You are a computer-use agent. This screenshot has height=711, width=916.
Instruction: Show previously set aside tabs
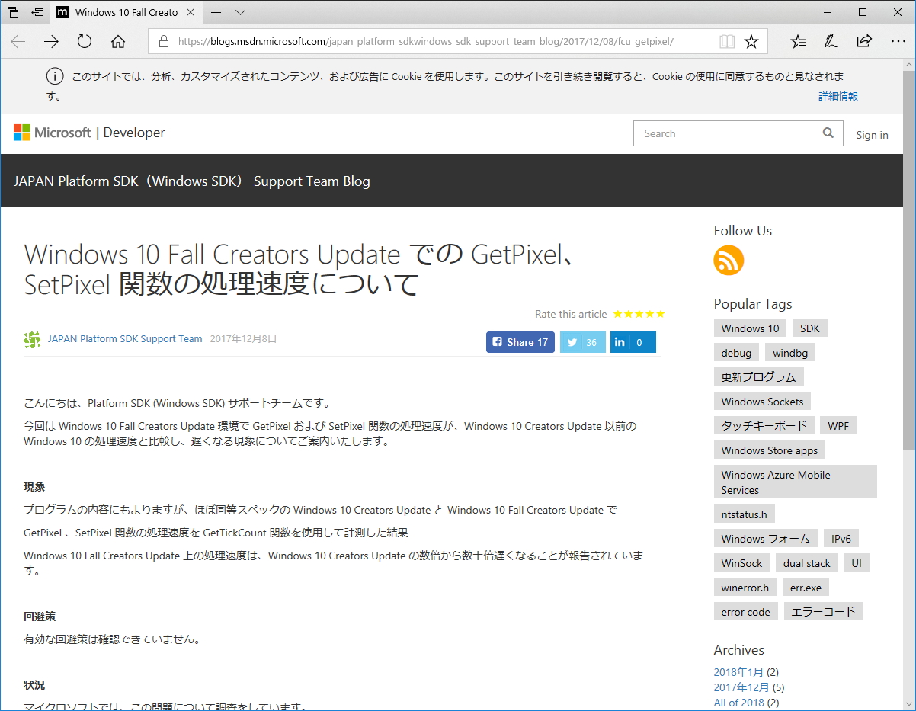(37, 12)
